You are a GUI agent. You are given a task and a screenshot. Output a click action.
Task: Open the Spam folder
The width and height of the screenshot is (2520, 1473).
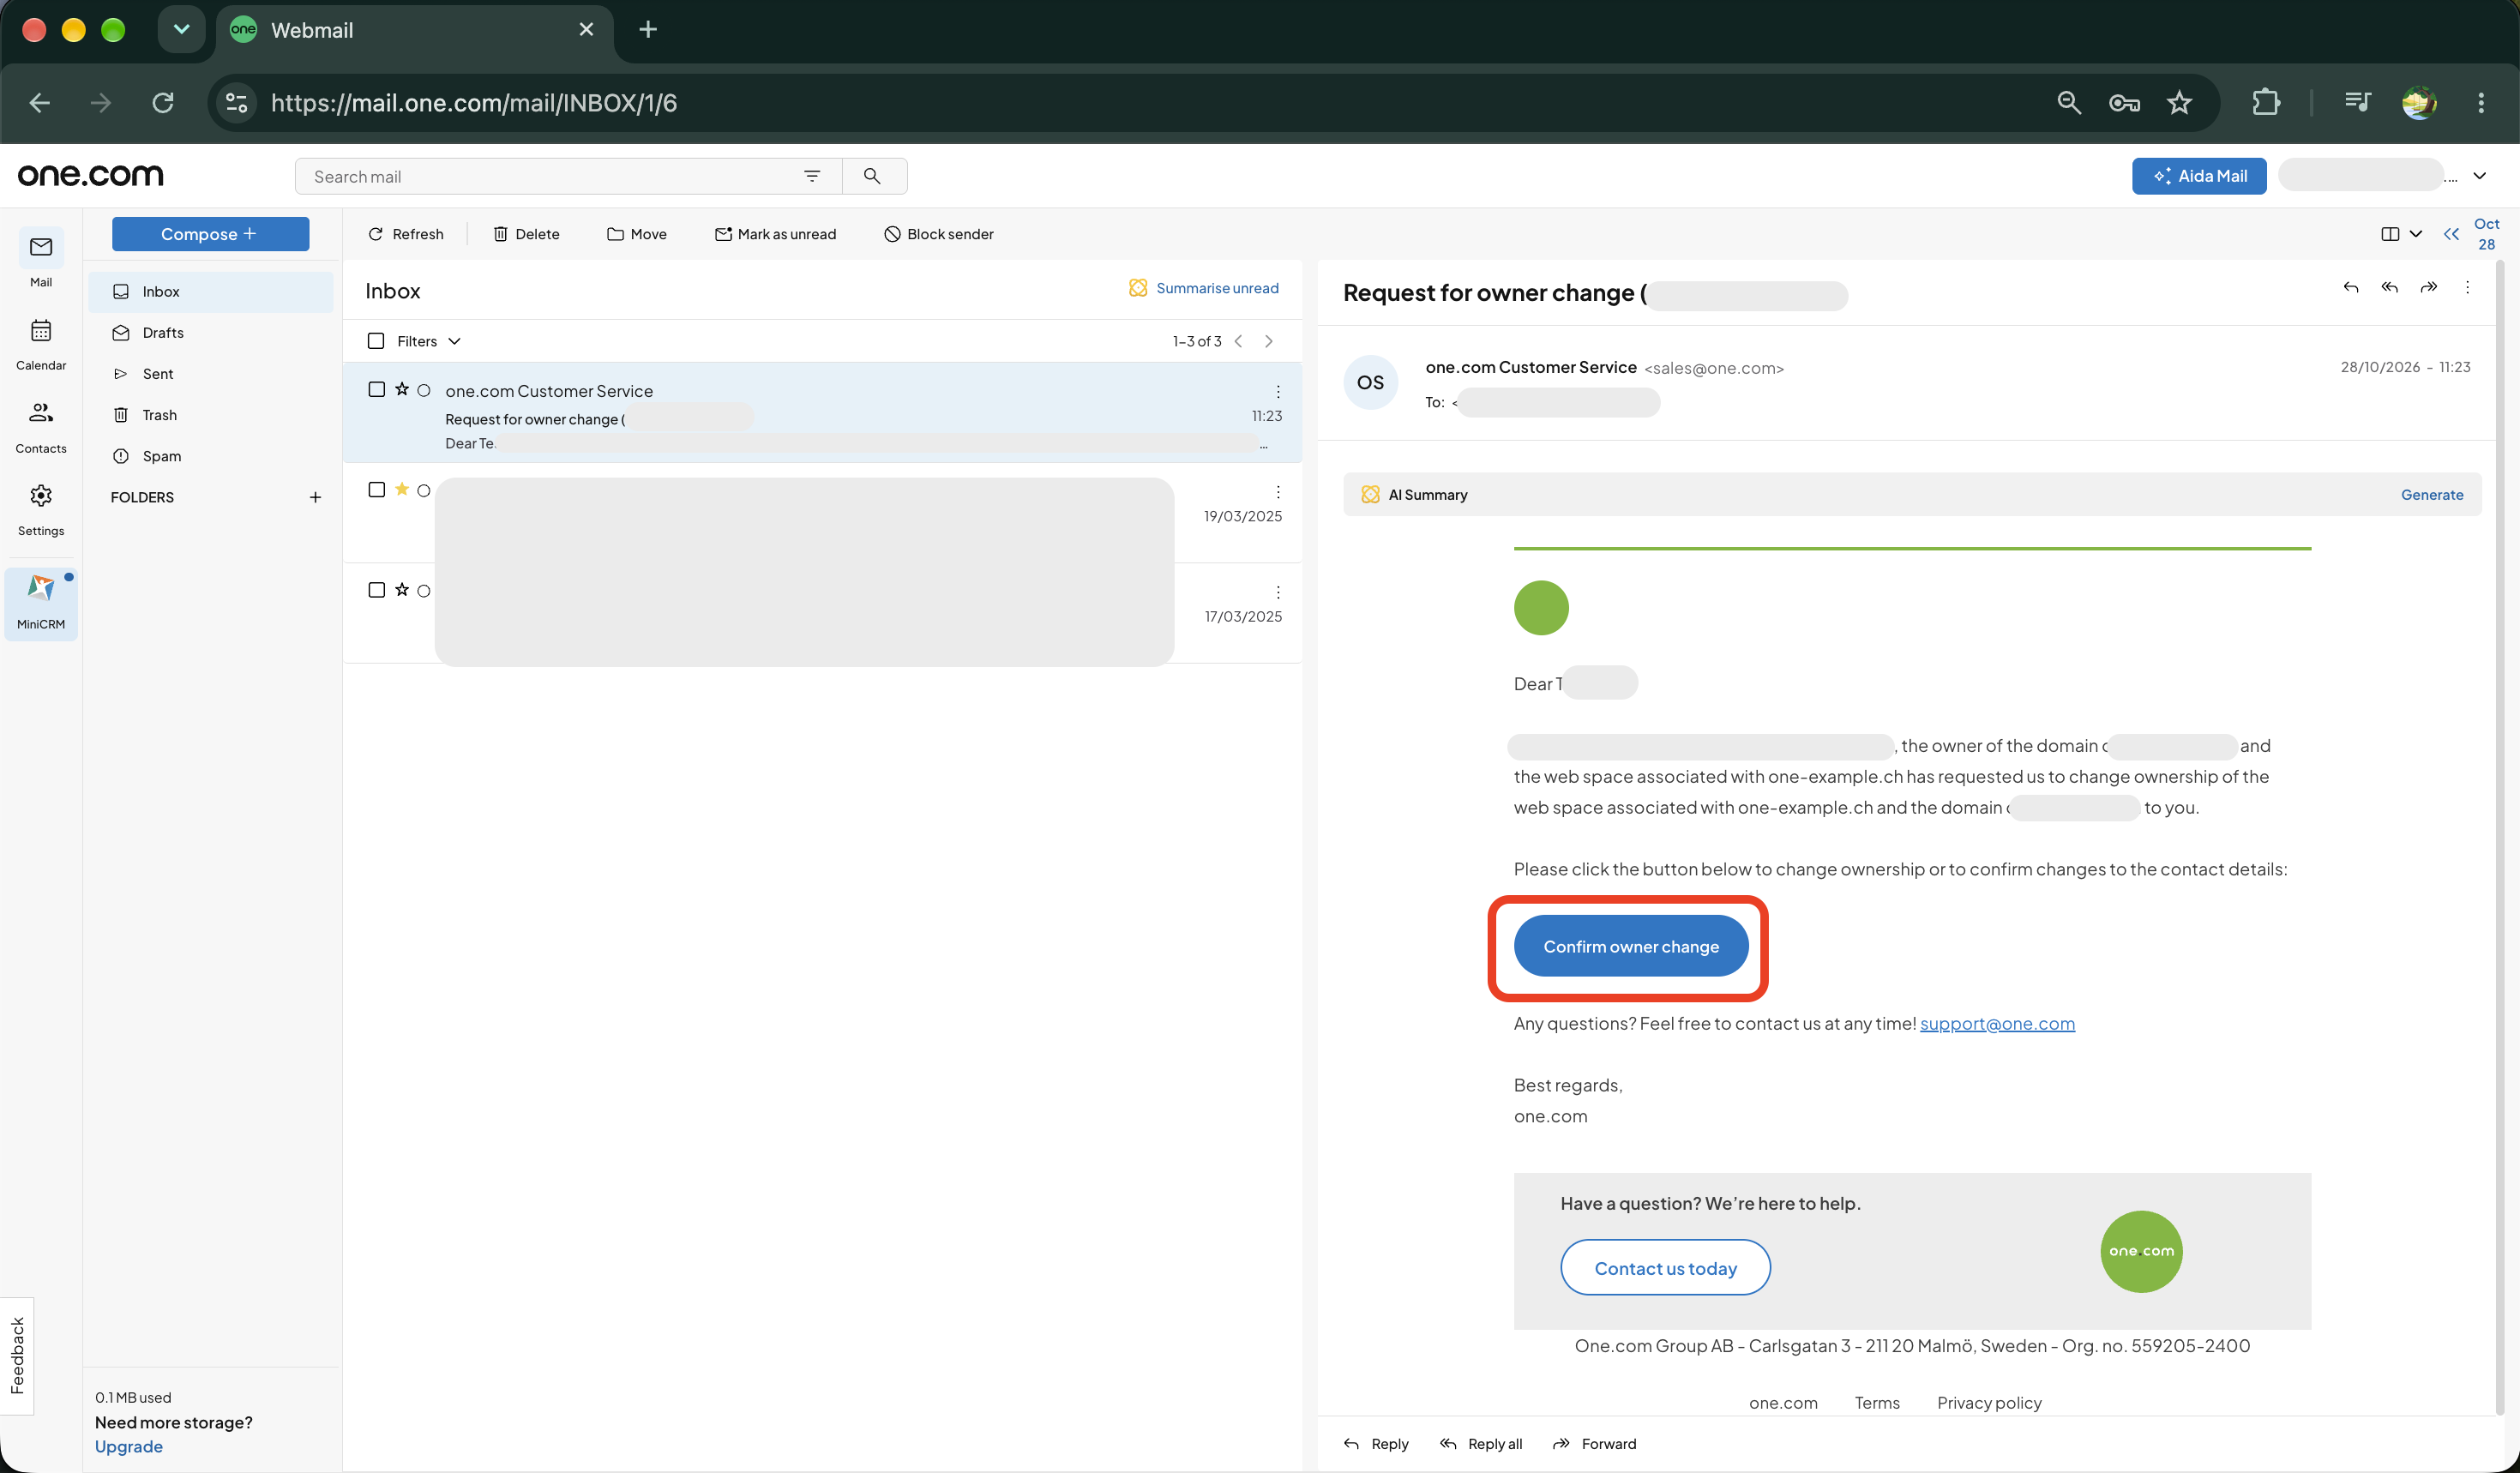(x=211, y=456)
